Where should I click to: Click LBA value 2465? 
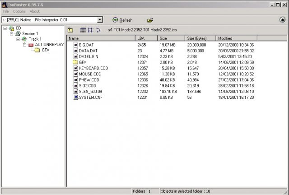[x=142, y=45]
